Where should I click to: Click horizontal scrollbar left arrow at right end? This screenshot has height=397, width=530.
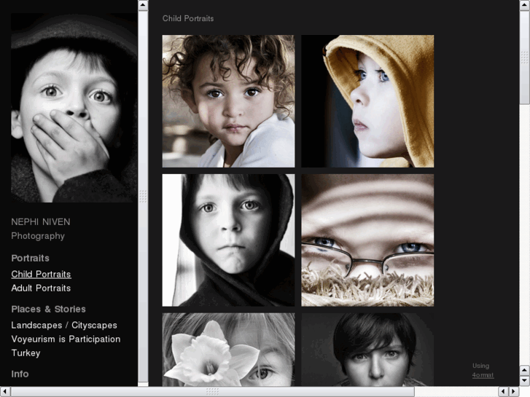503,392
